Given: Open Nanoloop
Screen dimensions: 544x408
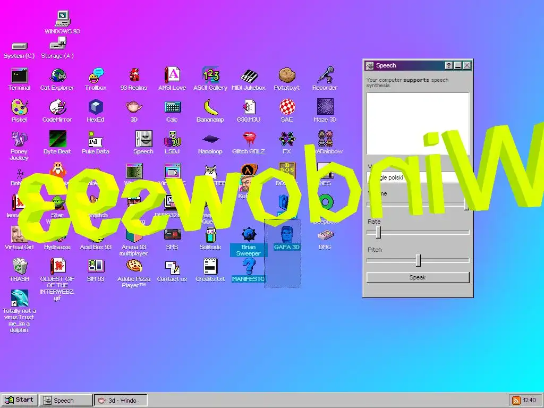Looking at the screenshot, I should pos(210,143).
